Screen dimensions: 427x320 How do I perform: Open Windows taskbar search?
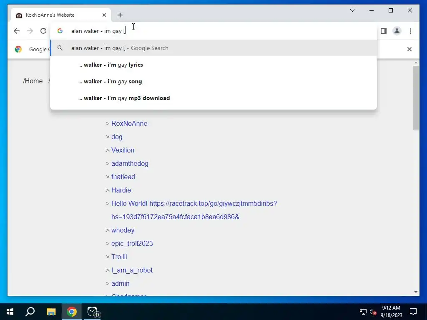30,312
